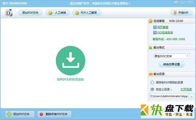Click the green download drop-zone icon
The height and width of the screenshot is (120, 196).
tap(71, 60)
